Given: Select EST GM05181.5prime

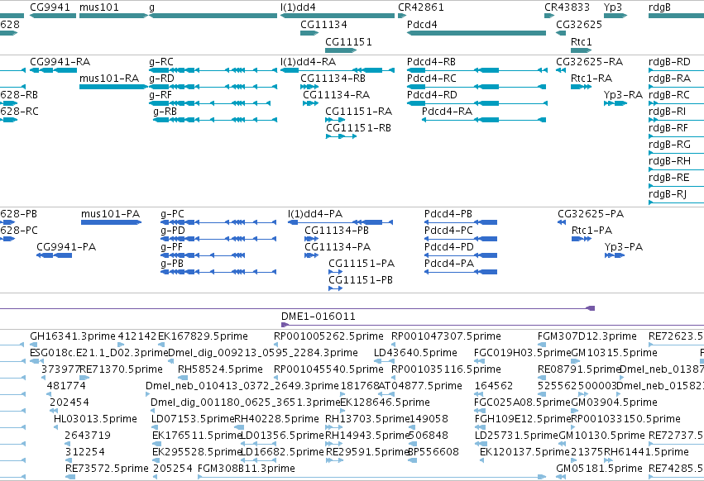Looking at the screenshot, I should (561, 477).
